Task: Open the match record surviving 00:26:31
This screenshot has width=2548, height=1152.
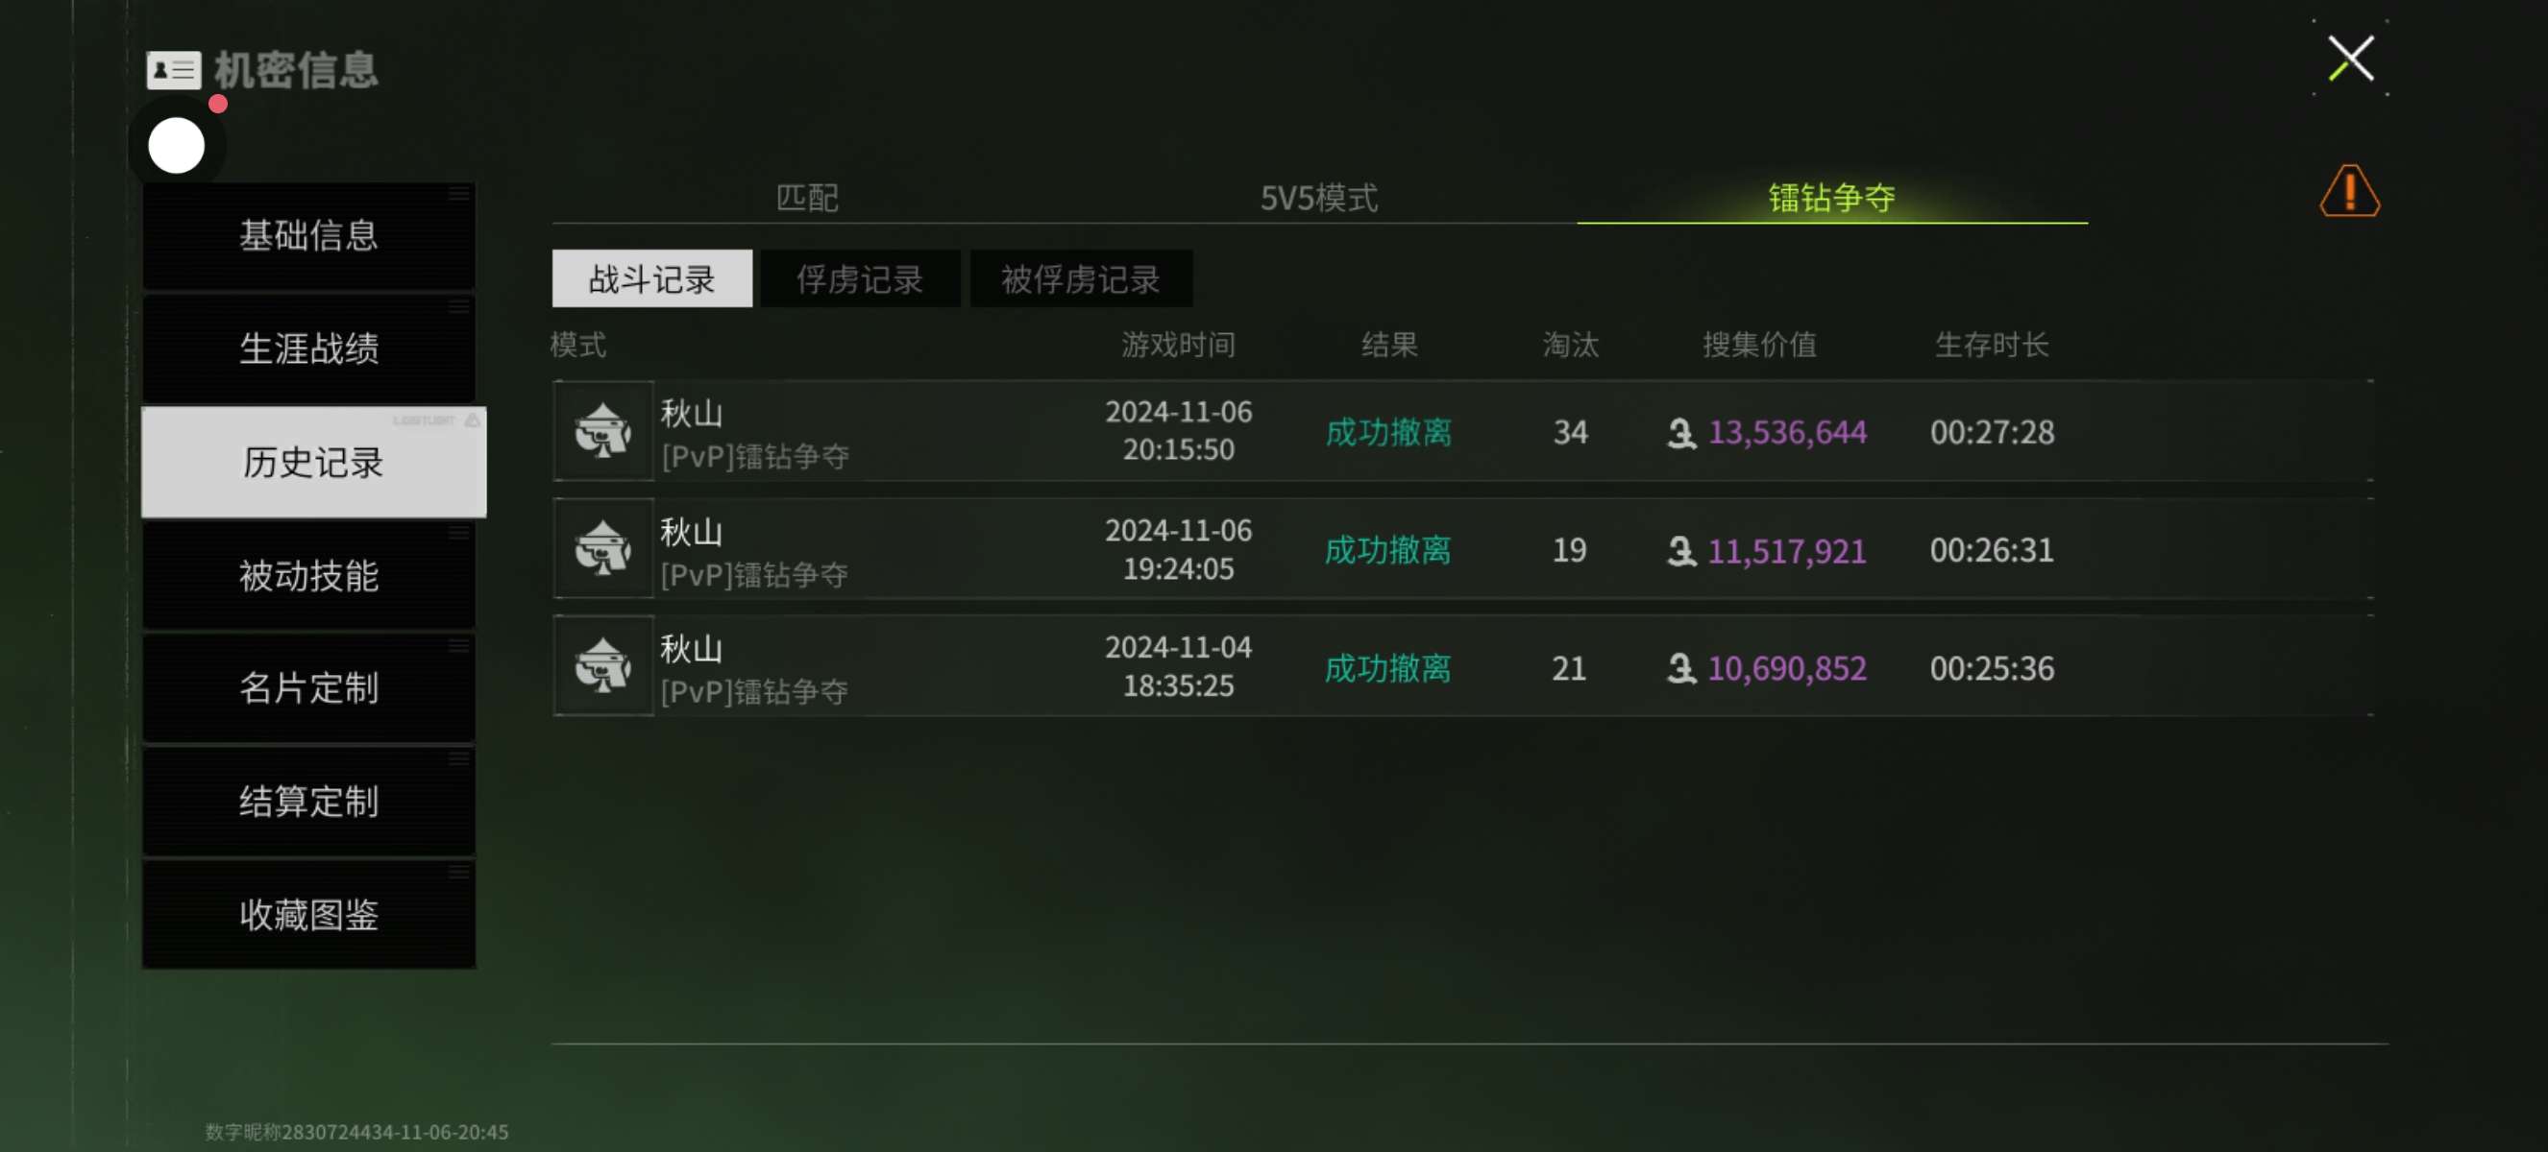Action: (x=1463, y=548)
